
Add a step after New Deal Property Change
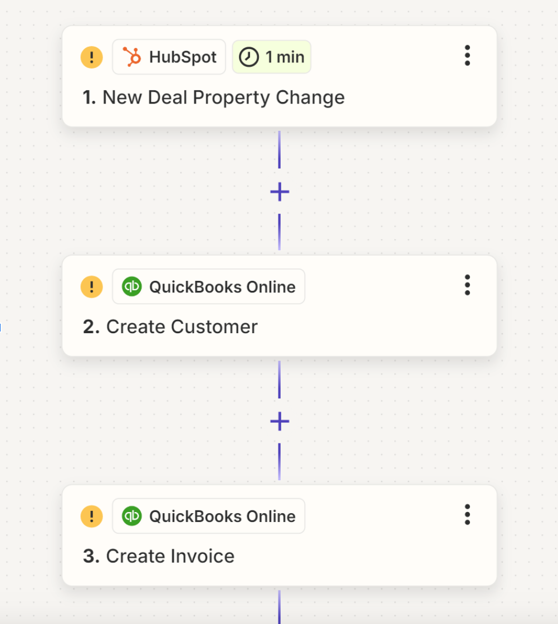(280, 192)
